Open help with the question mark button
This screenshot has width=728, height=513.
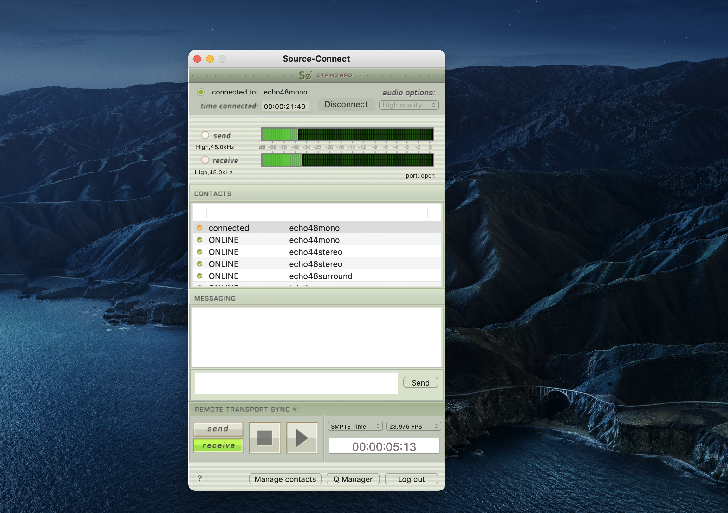(200, 478)
